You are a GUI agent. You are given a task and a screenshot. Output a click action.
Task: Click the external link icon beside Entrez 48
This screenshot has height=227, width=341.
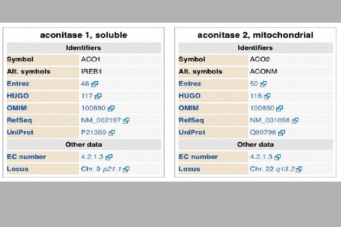pyautogui.click(x=95, y=84)
